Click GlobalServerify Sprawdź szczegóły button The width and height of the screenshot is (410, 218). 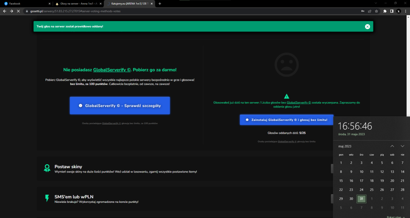tap(120, 106)
